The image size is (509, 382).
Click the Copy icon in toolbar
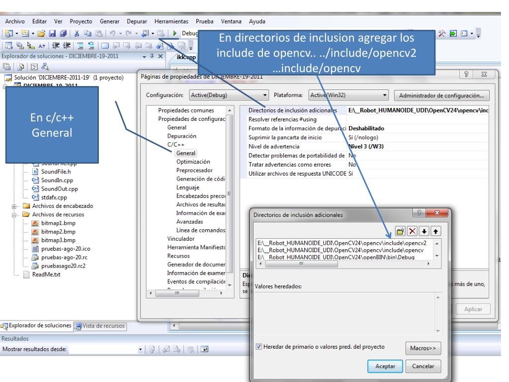tap(87, 33)
